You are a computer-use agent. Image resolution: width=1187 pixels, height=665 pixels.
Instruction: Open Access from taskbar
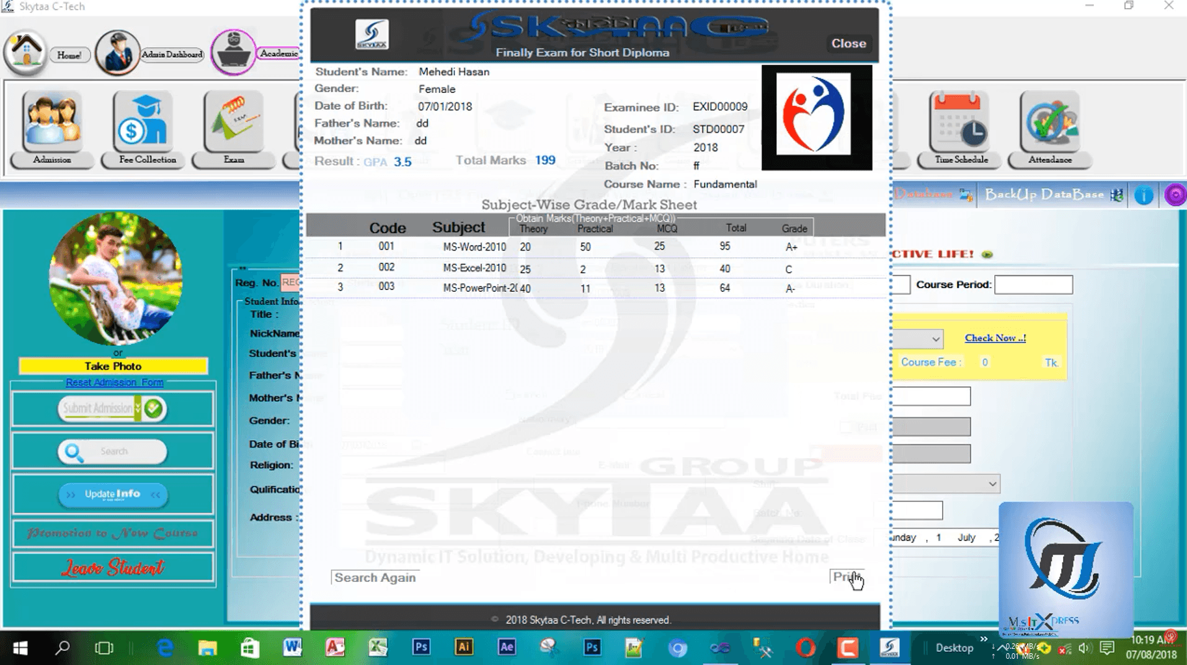tap(335, 648)
